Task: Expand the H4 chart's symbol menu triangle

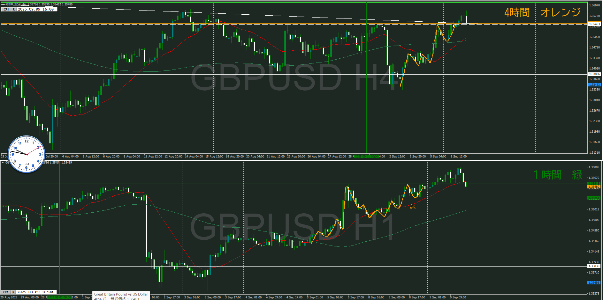Action: 3,4
